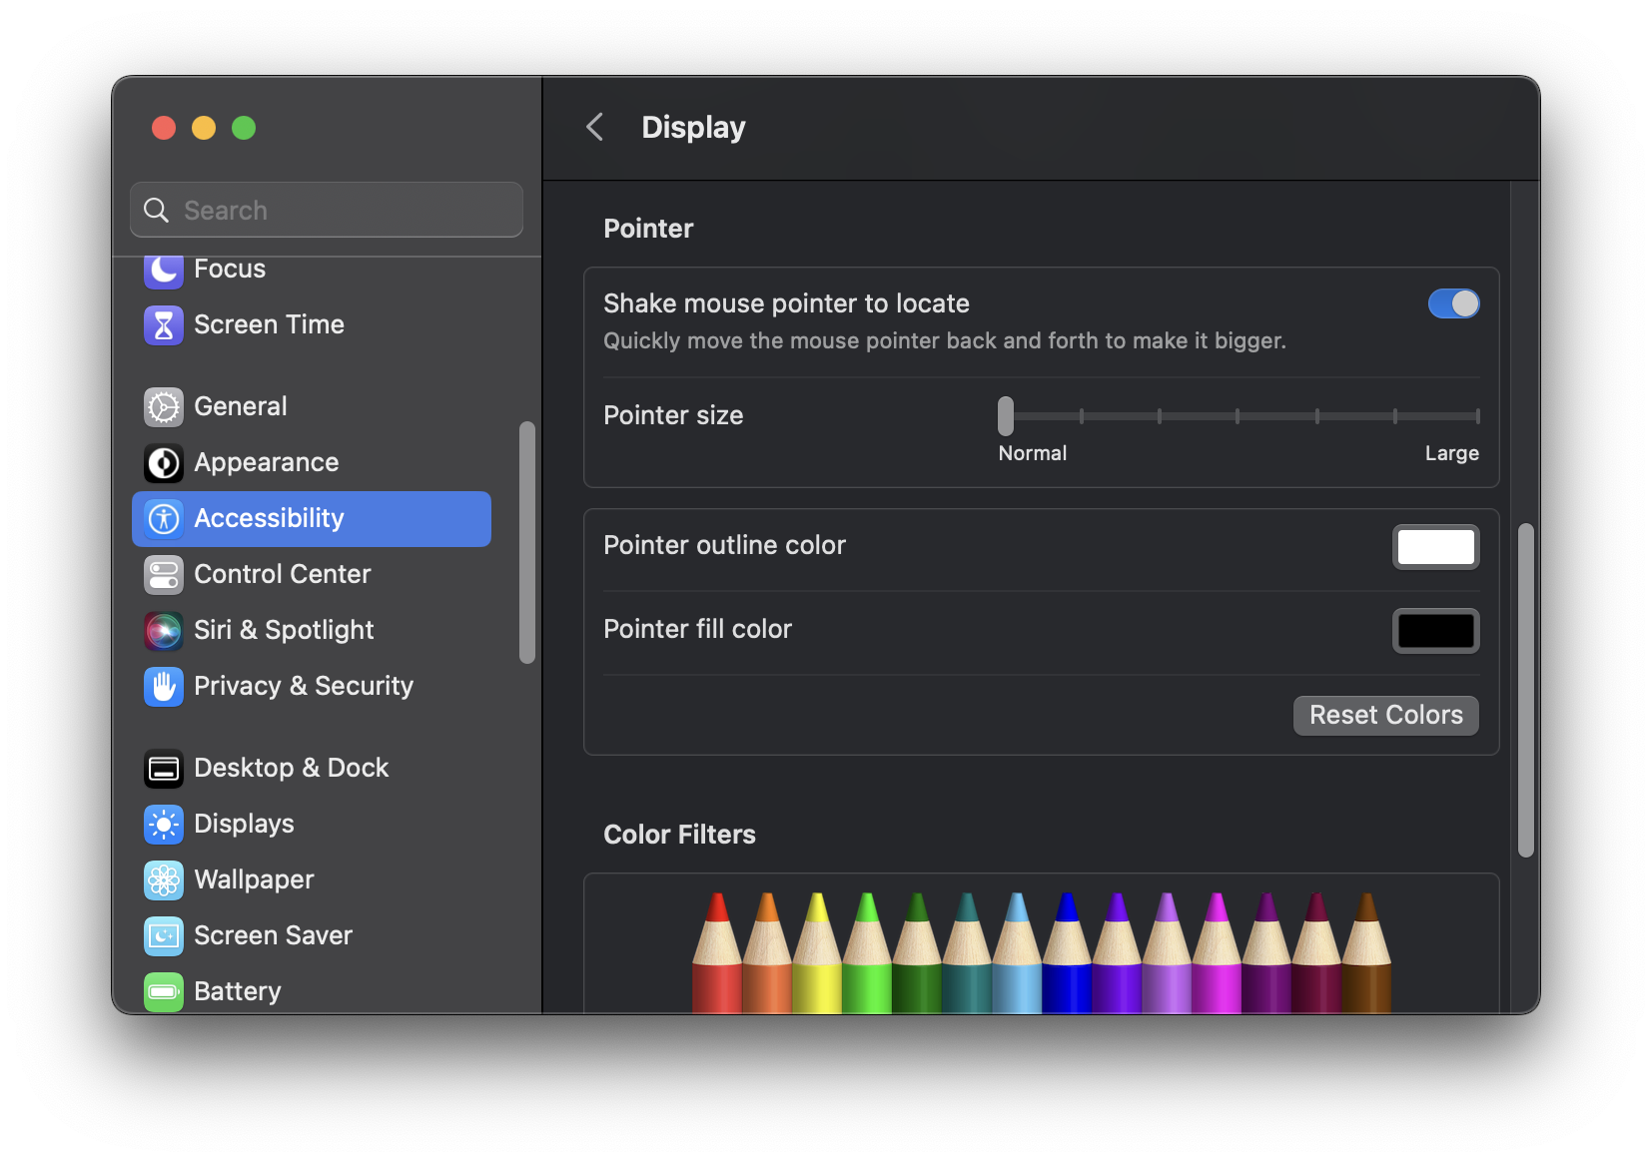The image size is (1652, 1162).
Task: Open Pointer outline color white swatch
Action: [1435, 547]
